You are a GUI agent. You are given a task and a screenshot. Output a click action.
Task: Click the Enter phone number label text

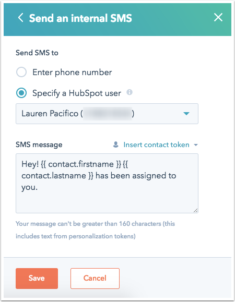72,73
